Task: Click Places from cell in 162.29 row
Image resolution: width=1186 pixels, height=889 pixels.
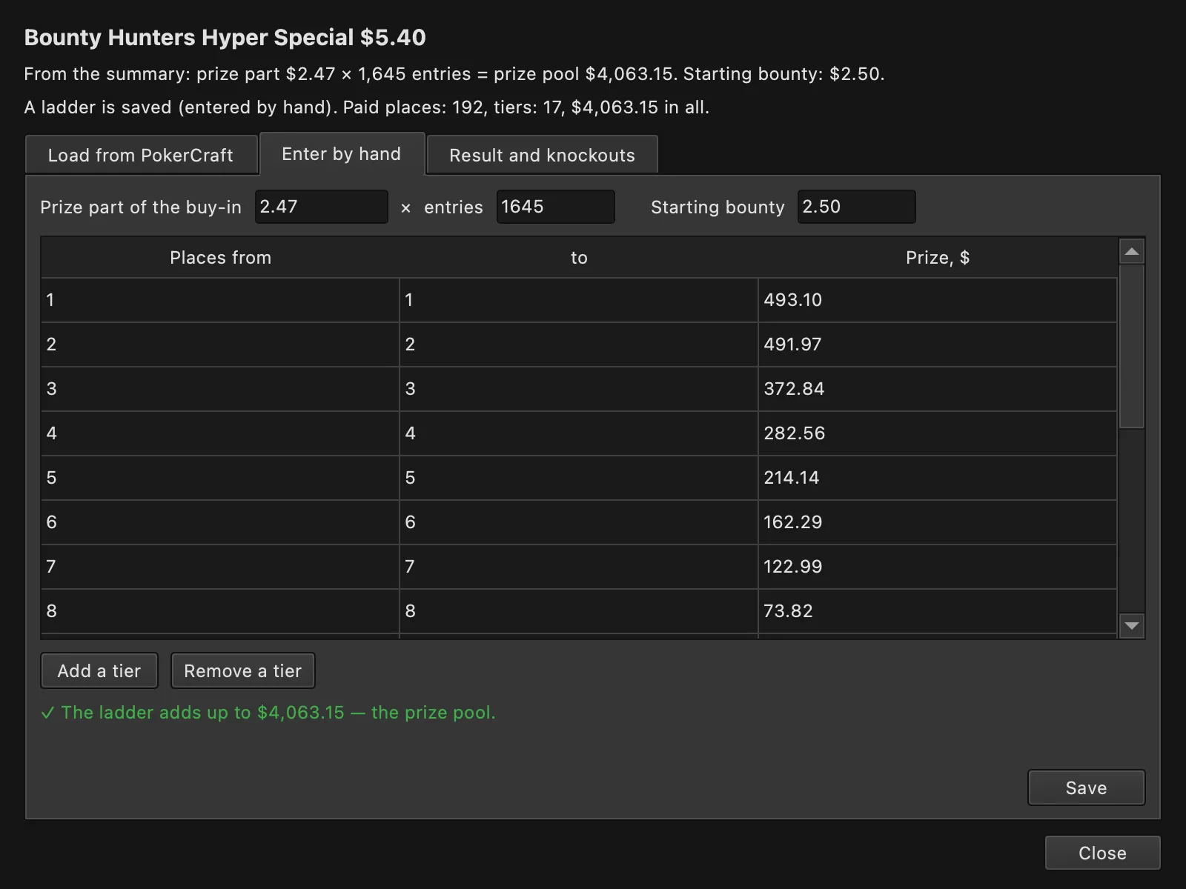Action: (220, 522)
